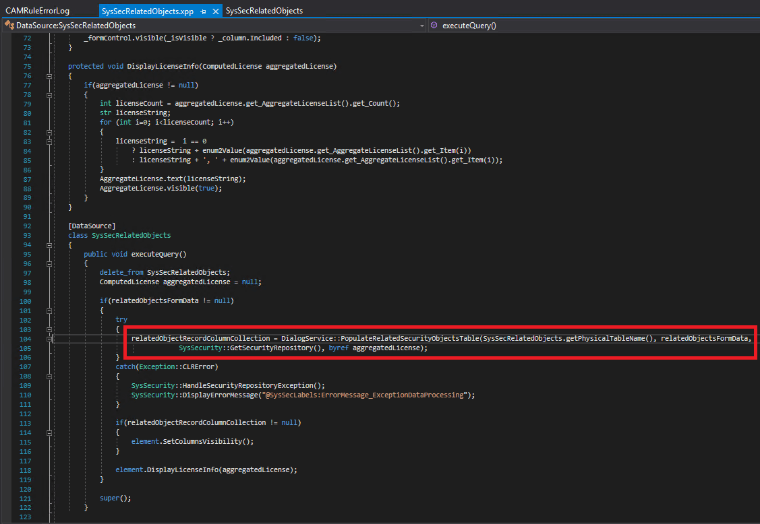Click the DataSource icon in navigation bar
This screenshot has width=760, height=524.
[9, 25]
